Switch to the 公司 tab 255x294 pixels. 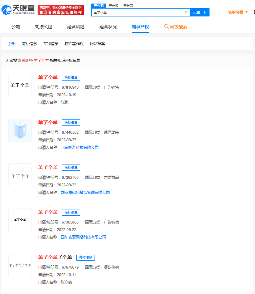[x=16, y=26]
